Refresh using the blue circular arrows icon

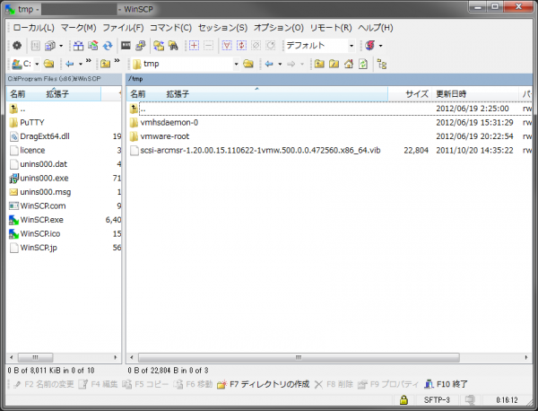coord(108,46)
